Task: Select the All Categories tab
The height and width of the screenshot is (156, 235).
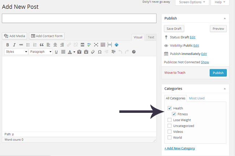Action: click(175, 98)
